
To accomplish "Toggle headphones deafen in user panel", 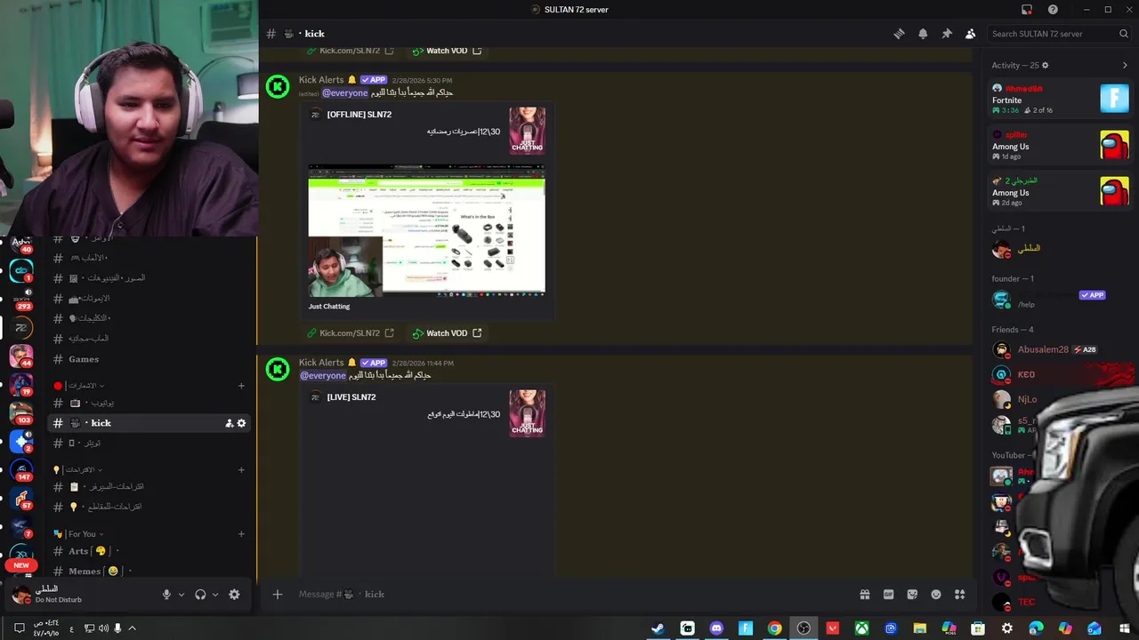I will (200, 595).
